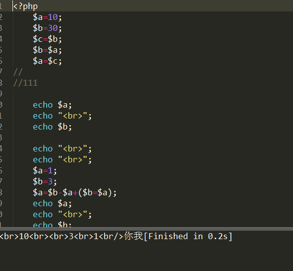293x271 pixels.
Task: Click the $c=$b; statement
Action: coord(47,39)
